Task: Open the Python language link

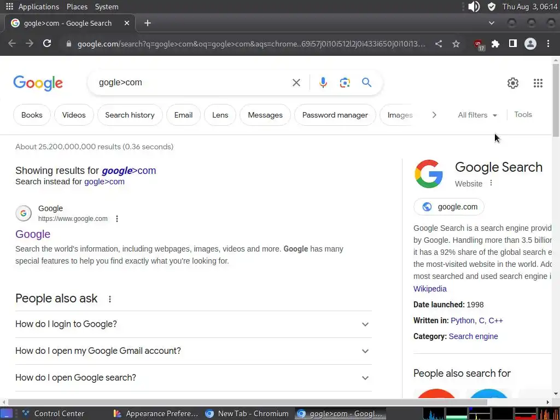Action: pos(463,320)
